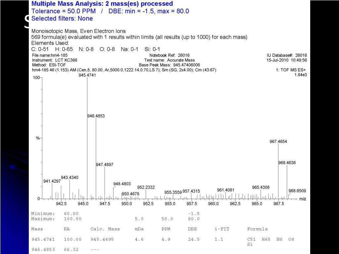Click Notebook Ref: 26016 text
339x254 pixels.
coord(169,55)
